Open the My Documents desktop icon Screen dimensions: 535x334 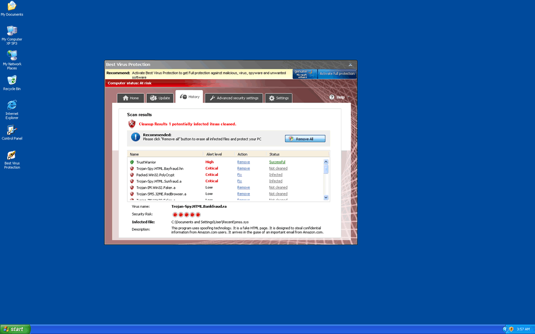pos(11,6)
